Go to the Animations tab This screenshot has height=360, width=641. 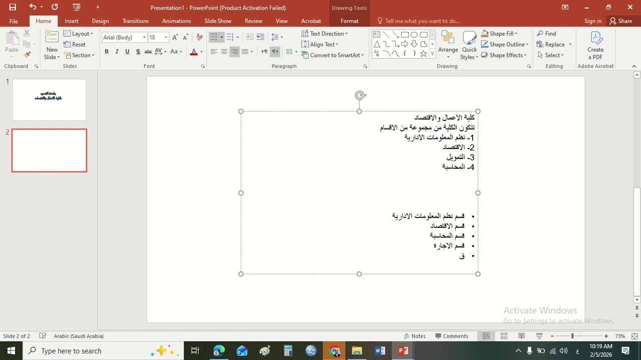click(176, 21)
